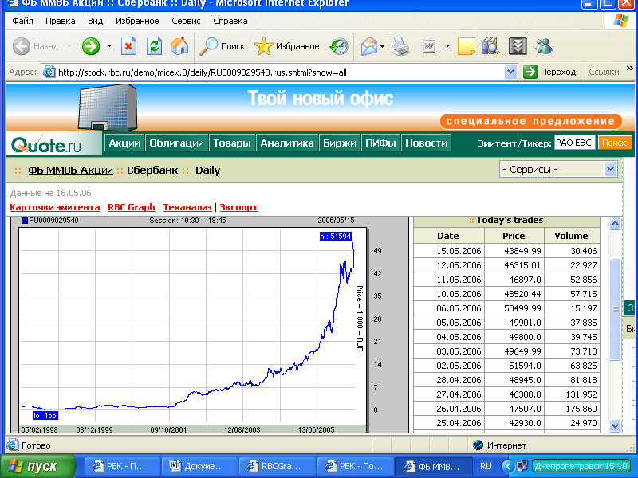Click the dark download arrows toolbar icon
The width and height of the screenshot is (638, 478).
click(518, 46)
